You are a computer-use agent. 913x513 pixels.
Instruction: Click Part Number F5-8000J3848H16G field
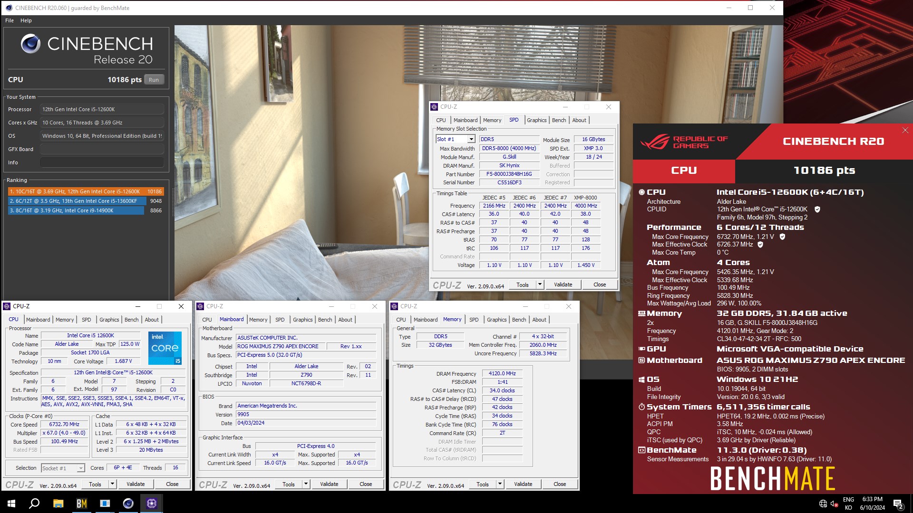[x=509, y=174]
